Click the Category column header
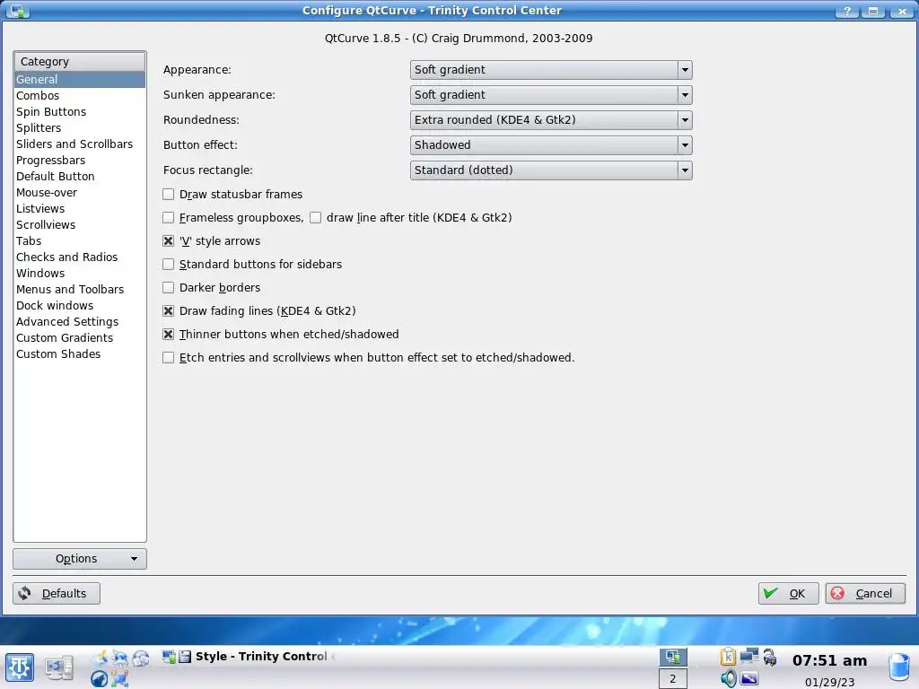The width and height of the screenshot is (919, 689). tap(80, 62)
